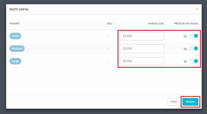Toggle off selling for Medium variant
The image size is (207, 114).
pos(193,48)
